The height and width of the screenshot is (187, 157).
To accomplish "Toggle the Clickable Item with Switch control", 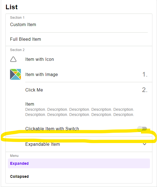I will (142, 129).
